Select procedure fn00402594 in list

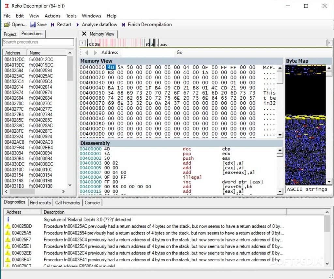click(x=40, y=70)
